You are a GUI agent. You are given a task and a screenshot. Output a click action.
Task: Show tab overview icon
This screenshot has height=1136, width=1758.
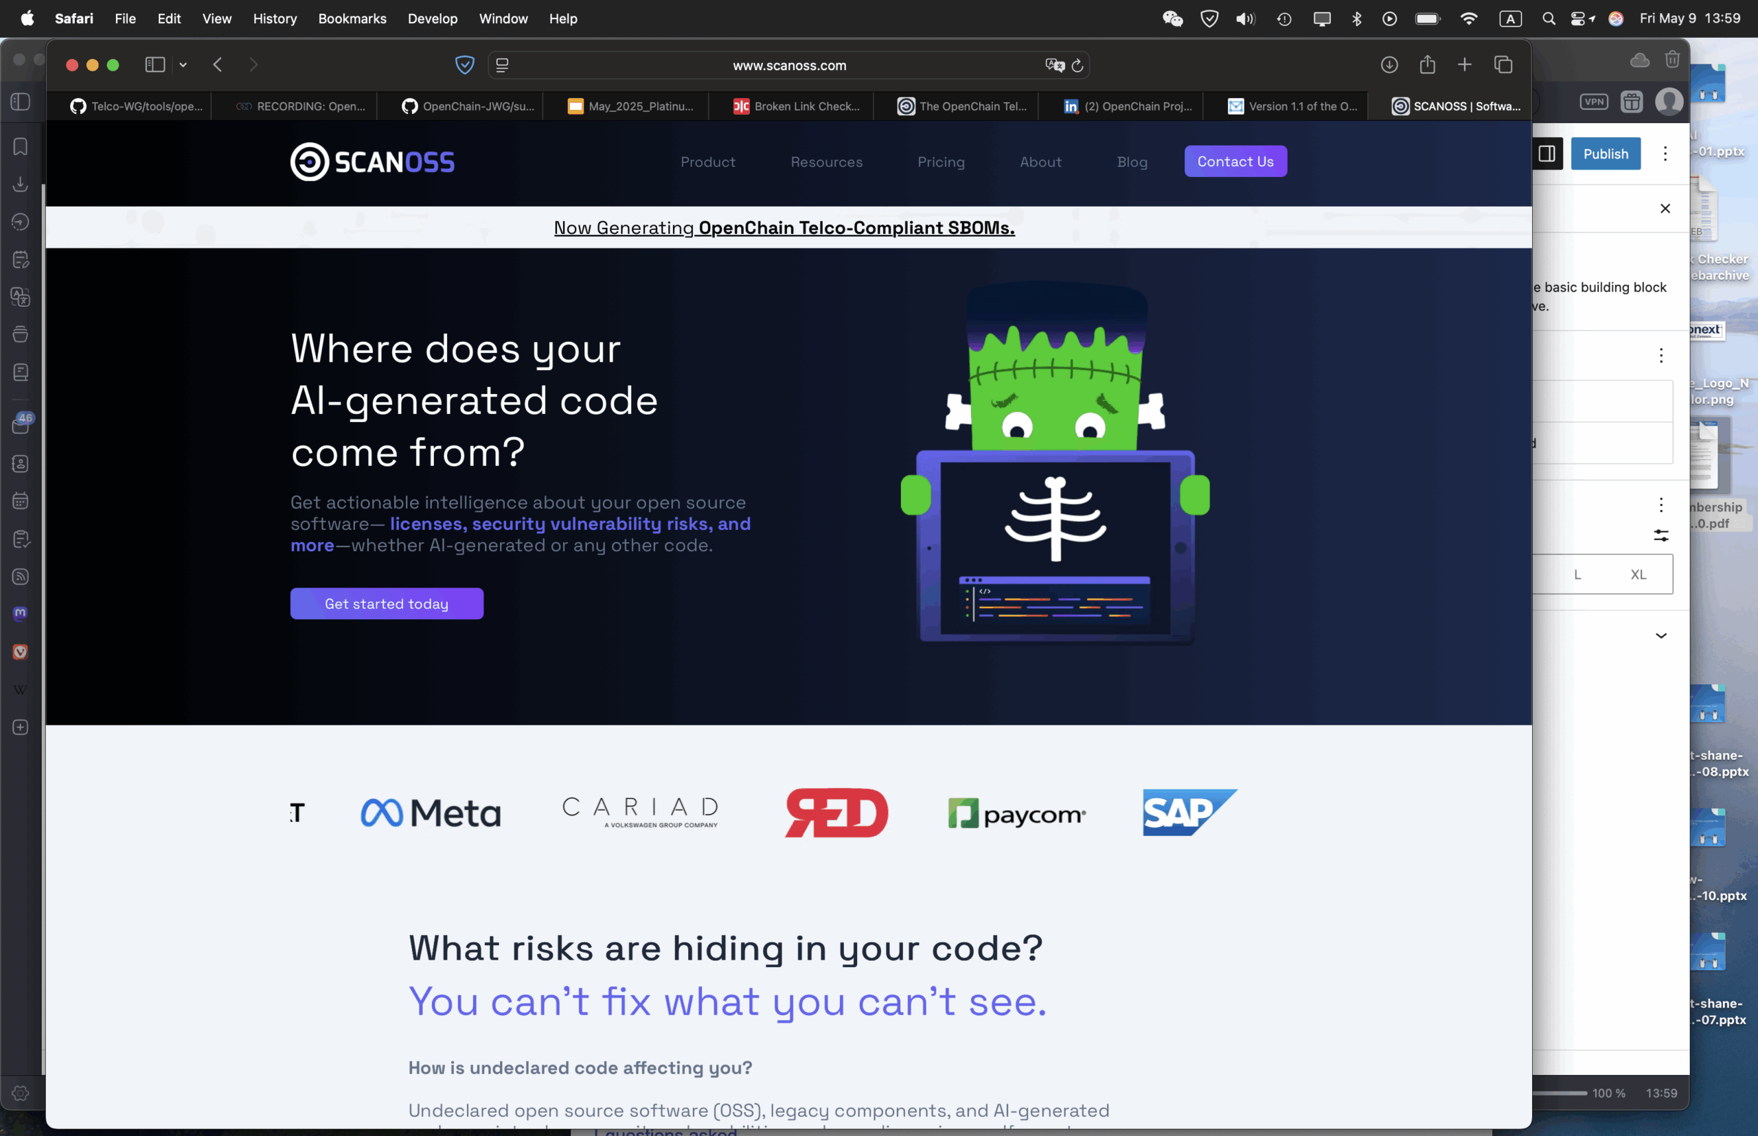click(x=1503, y=65)
